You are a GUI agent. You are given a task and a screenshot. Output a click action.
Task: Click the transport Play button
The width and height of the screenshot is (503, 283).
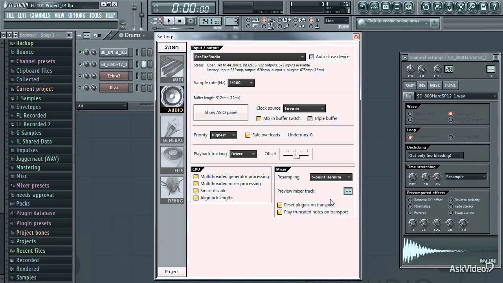point(169,21)
